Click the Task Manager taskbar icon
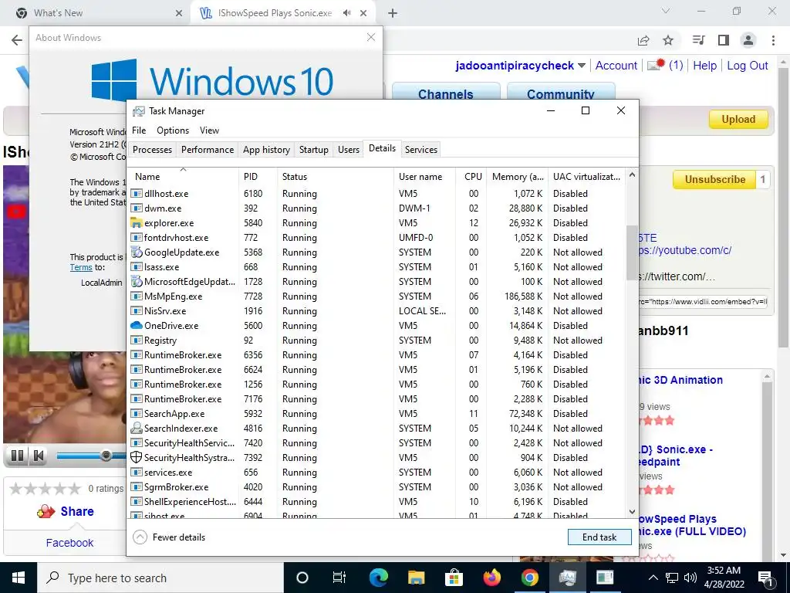The image size is (790, 593). point(567,578)
